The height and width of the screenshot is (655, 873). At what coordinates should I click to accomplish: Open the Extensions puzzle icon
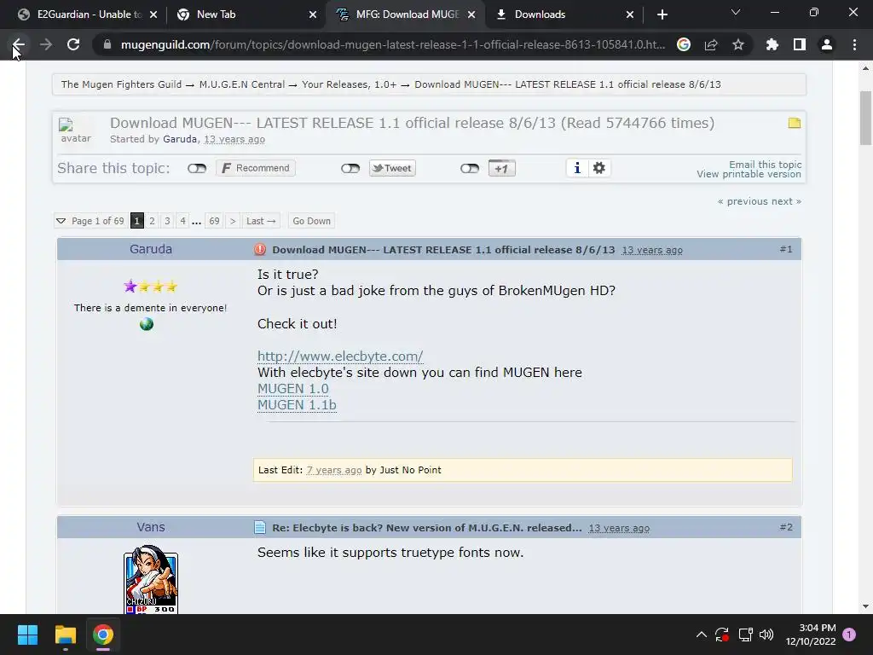772,44
